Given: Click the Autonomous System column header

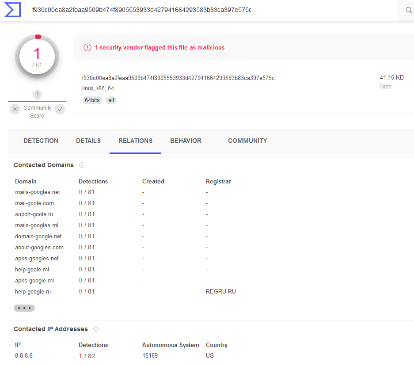Looking at the screenshot, I should 171,345.
